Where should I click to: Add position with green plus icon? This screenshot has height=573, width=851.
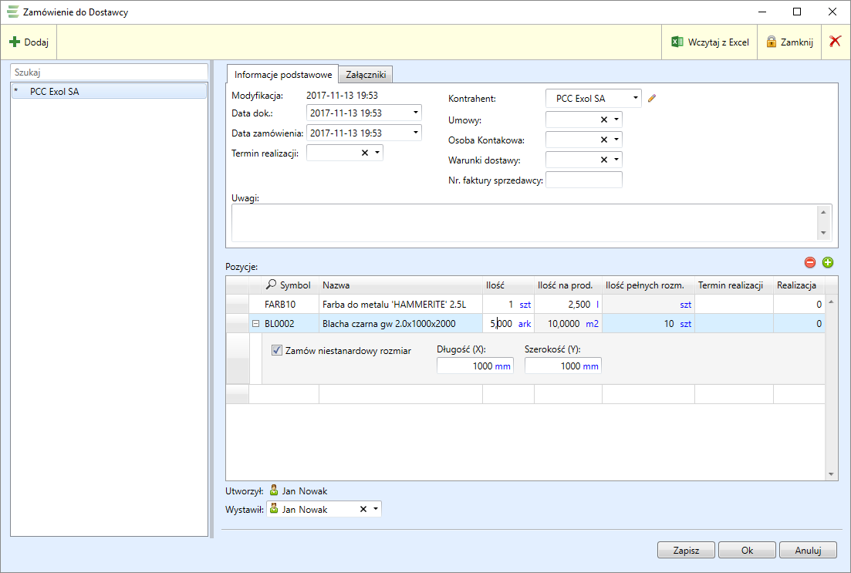[x=828, y=262]
